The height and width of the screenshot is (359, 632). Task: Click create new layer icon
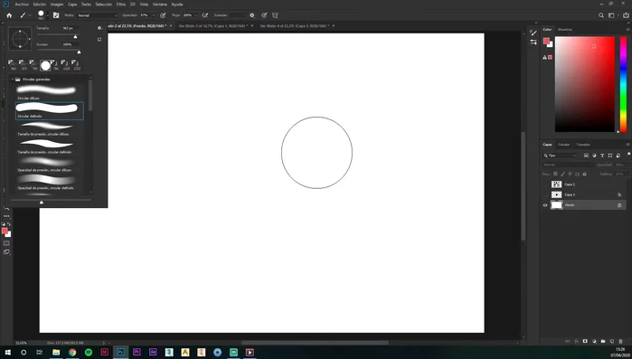tap(612, 341)
